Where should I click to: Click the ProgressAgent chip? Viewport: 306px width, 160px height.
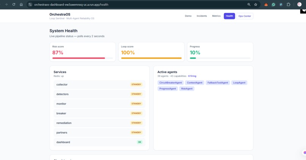point(168,89)
